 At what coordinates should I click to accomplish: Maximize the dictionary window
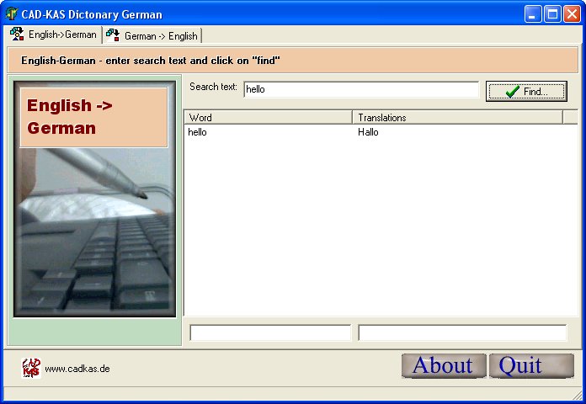(552, 14)
